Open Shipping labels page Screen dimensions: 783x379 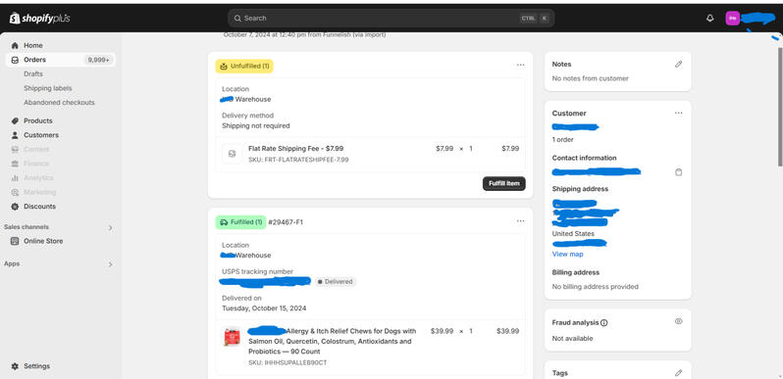(47, 88)
